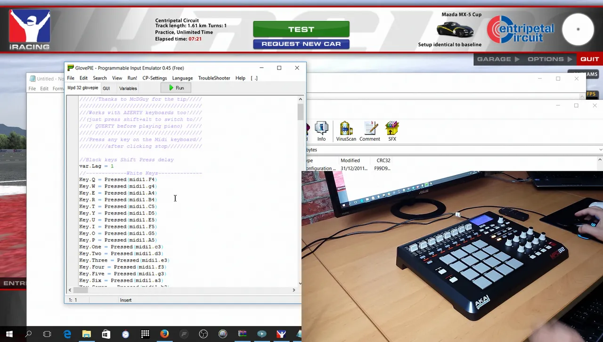Launch Microsoft Edge from the taskbar
Screen dimensions: 603x342
coord(67,334)
